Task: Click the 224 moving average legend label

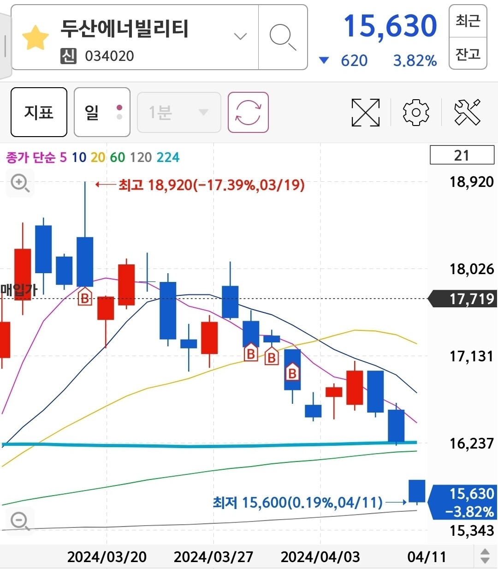Action: click(168, 157)
